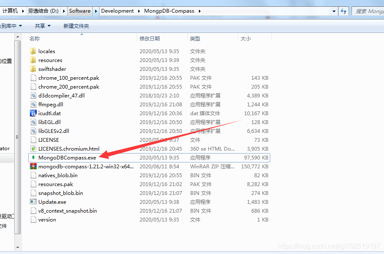Select chrome_200_percent.pak file icon

click(33, 87)
